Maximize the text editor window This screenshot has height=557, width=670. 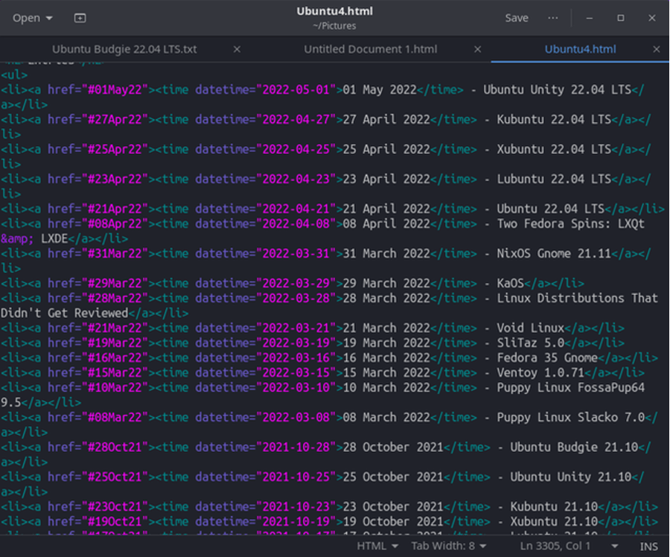pos(620,18)
